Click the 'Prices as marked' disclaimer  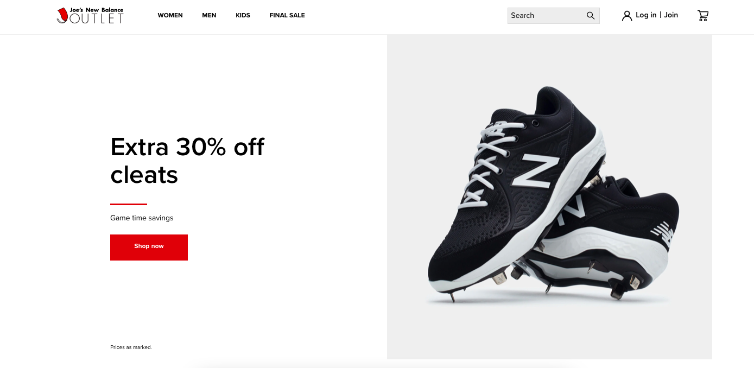(x=131, y=347)
